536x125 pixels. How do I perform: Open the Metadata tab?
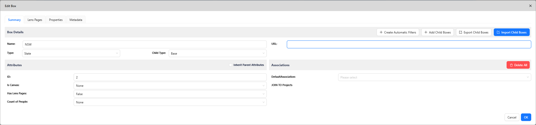[76, 20]
